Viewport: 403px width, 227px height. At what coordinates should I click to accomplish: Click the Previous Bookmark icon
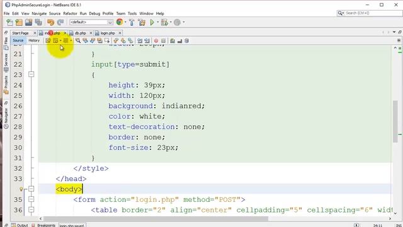click(116, 40)
